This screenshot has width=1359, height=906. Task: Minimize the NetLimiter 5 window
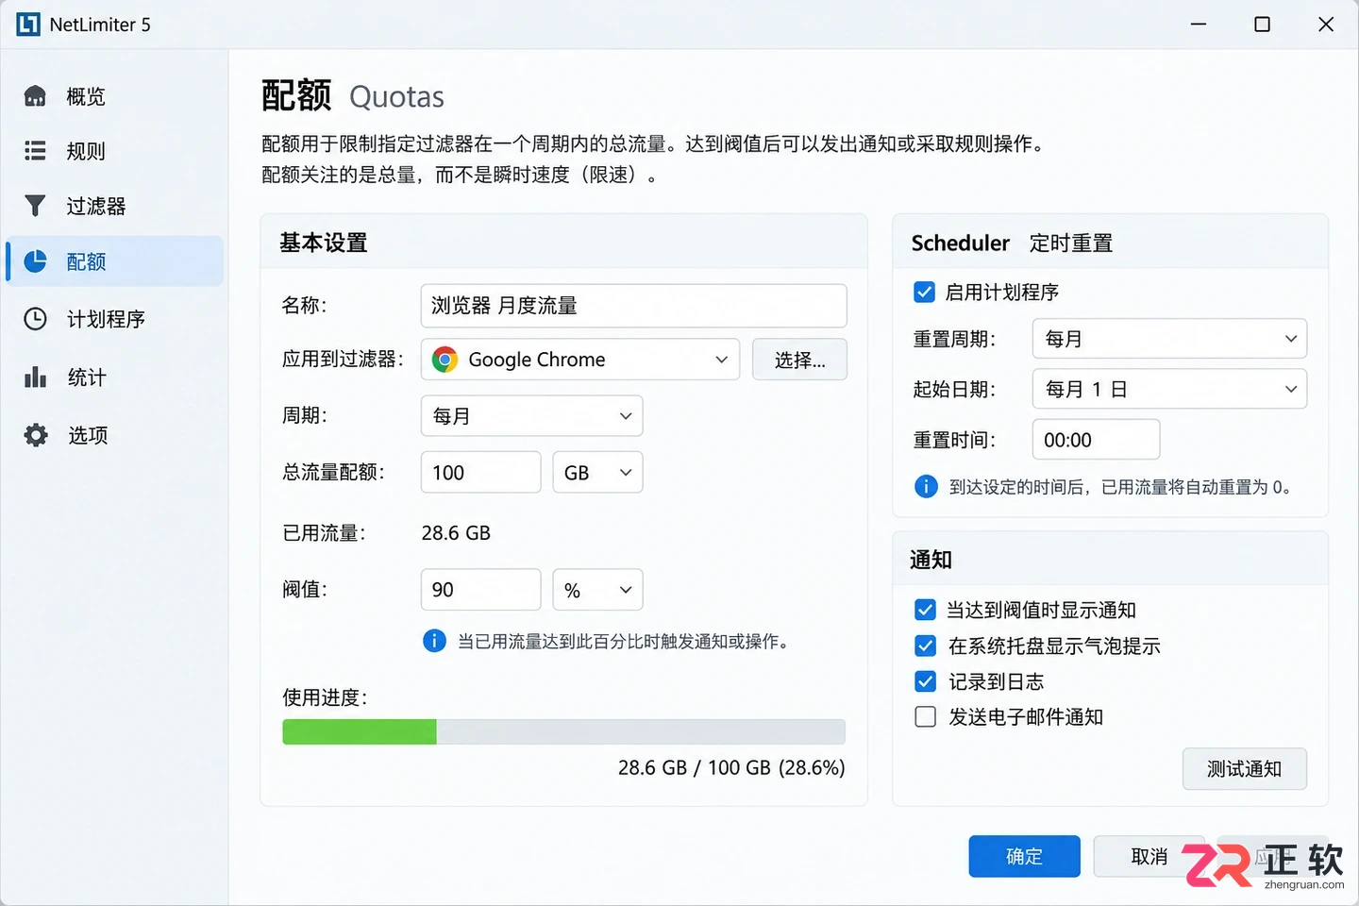[x=1199, y=25]
